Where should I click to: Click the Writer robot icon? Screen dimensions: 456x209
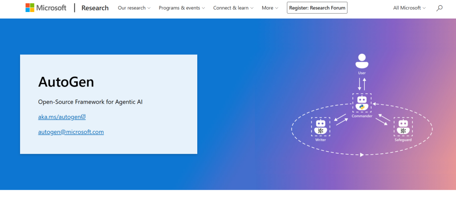(321, 127)
